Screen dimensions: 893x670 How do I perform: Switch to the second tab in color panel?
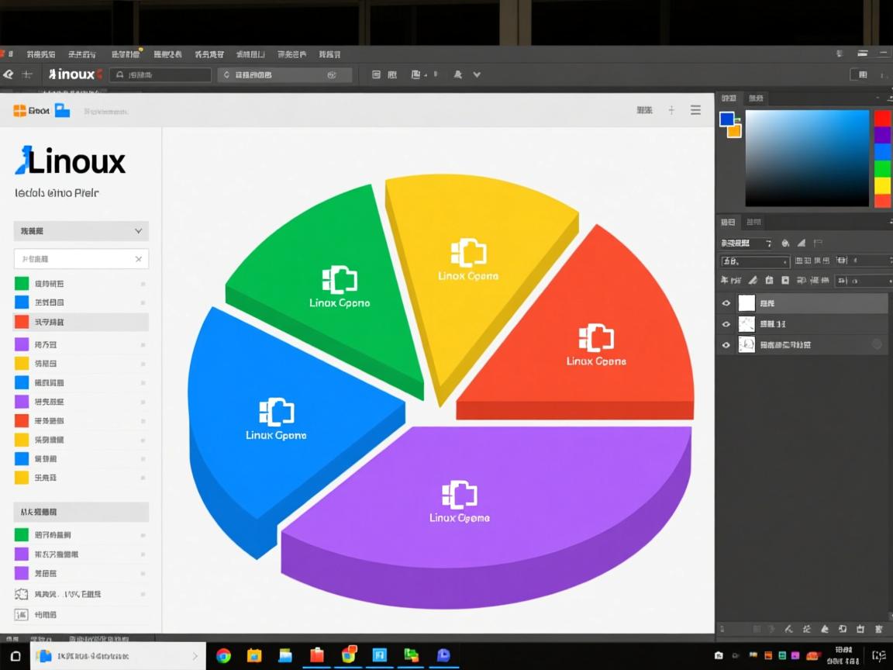tap(754, 98)
